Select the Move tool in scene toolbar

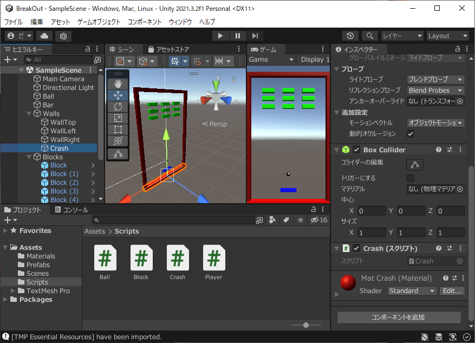click(118, 95)
